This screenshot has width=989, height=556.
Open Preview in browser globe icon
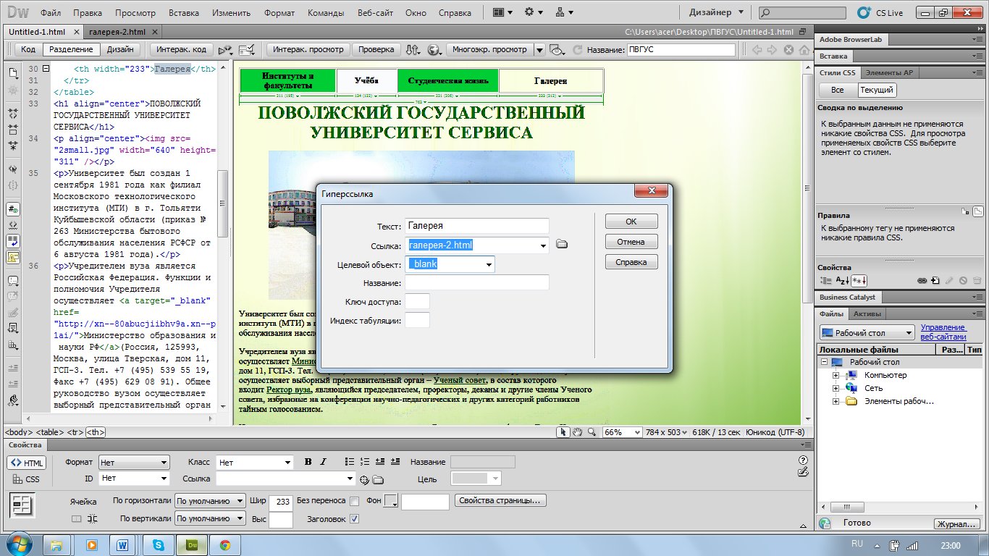tap(434, 49)
